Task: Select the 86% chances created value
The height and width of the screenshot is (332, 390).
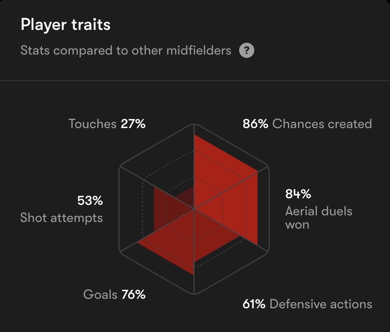Action: 255,124
